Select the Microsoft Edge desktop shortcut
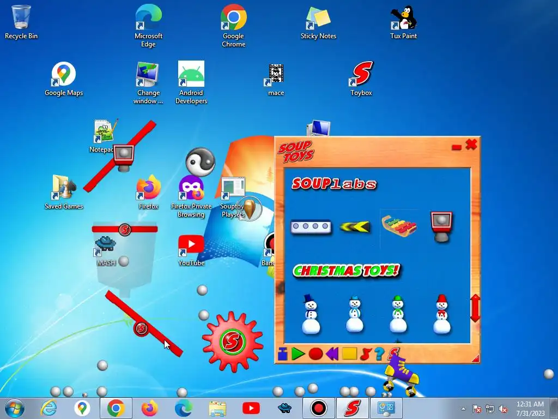Screen dimensions: 558x419 coord(148,26)
